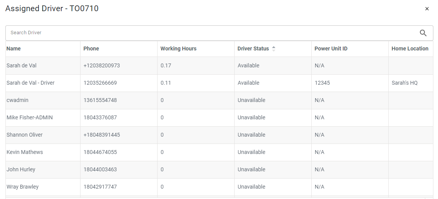This screenshot has height=199, width=438.
Task: Click the Home Location column header
Action: (410, 48)
